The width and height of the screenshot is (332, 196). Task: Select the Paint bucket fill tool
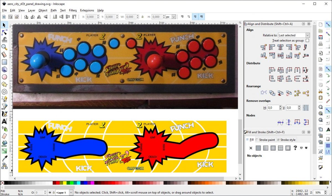4,143
